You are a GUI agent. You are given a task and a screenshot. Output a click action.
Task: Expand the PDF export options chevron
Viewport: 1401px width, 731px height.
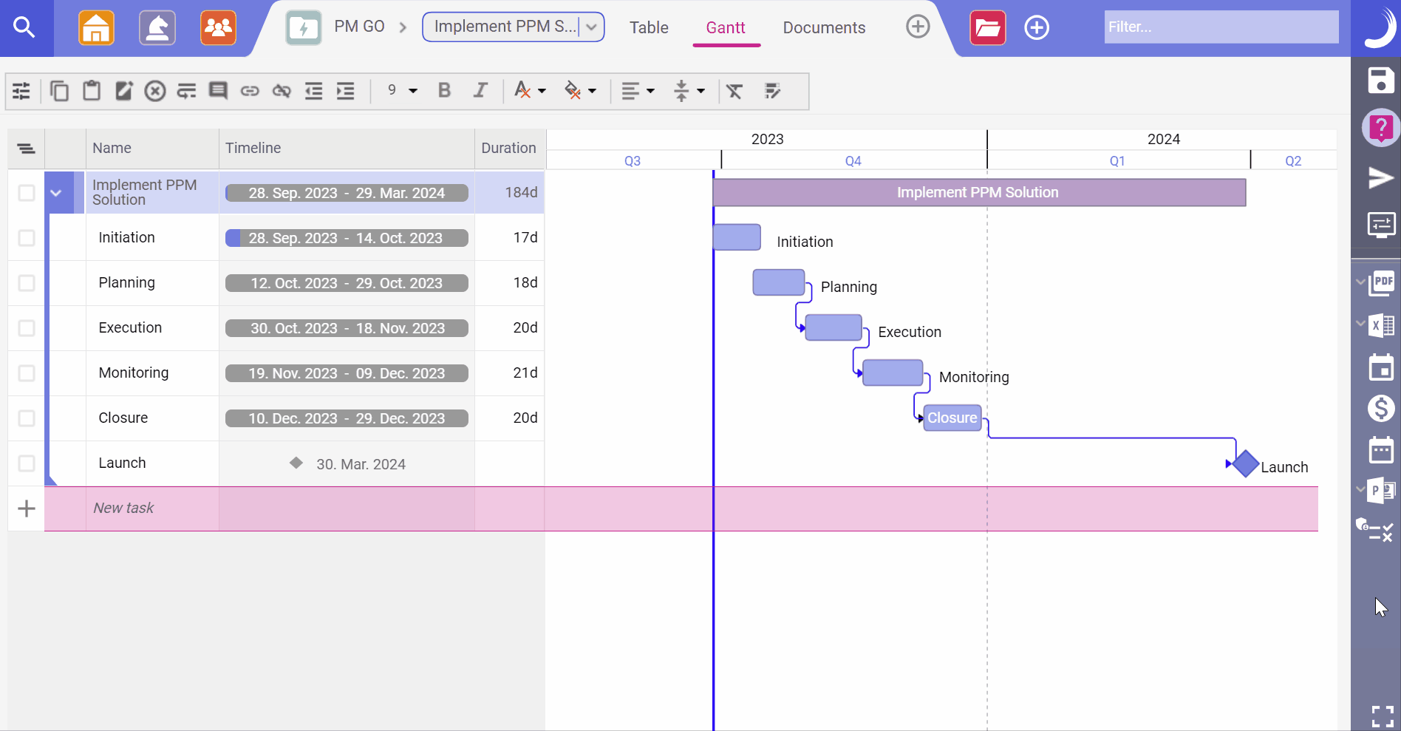point(1360,282)
